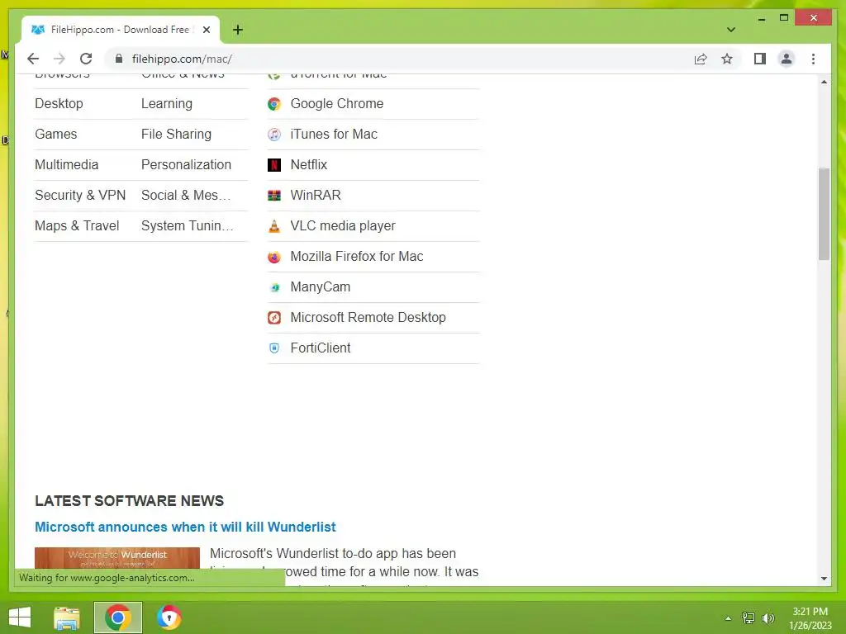846x634 pixels.
Task: Share this page icon in address bar
Action: tap(701, 59)
